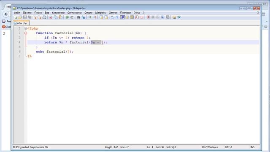This screenshot has height=152, width=270.
Task: Toggle synchronized vertical scrolling icon
Action: 101,17
